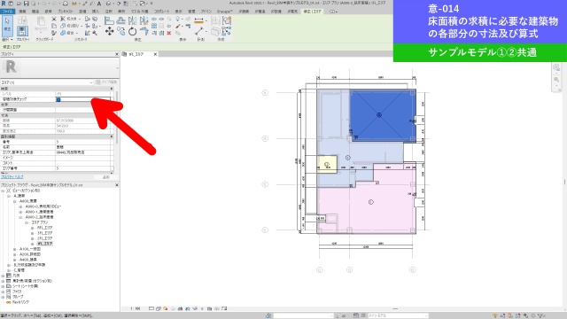Select the Trim/Extend to corner tool
The image size is (567, 319).
point(144,32)
